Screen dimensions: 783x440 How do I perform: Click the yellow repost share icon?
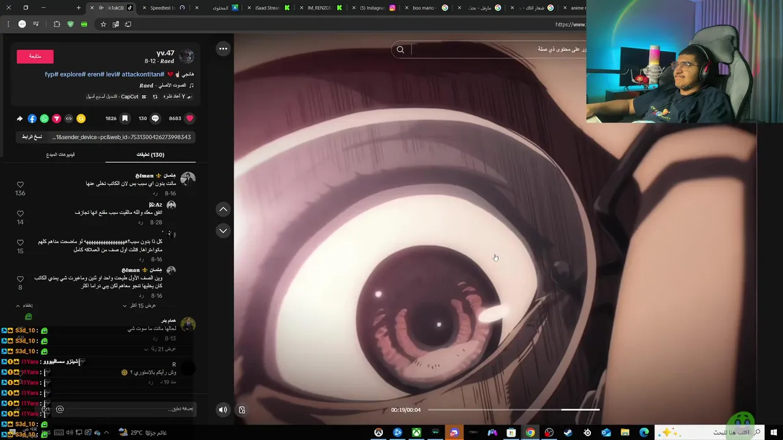pos(81,119)
